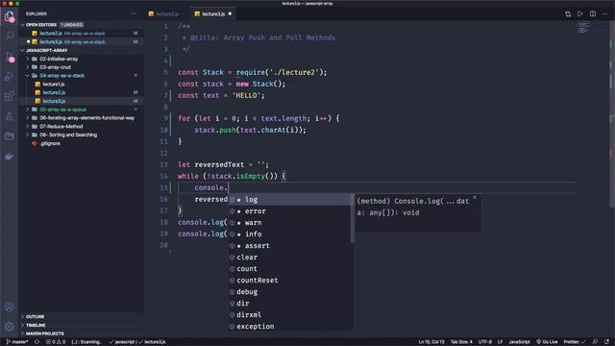Choose the countReset autocomplete suggestion
This screenshot has width=615, height=346.
[290, 280]
